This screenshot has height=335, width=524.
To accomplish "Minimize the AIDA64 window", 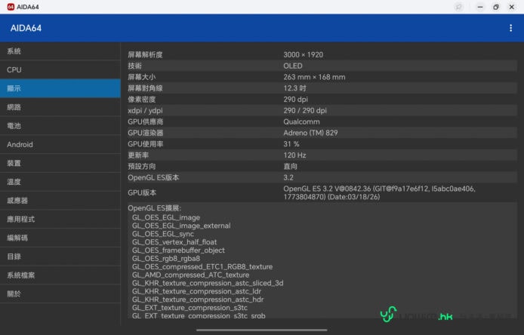I will pyautogui.click(x=480, y=7).
